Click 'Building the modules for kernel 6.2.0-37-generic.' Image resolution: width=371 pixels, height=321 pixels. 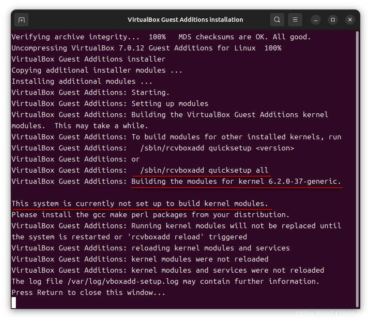tap(236, 182)
